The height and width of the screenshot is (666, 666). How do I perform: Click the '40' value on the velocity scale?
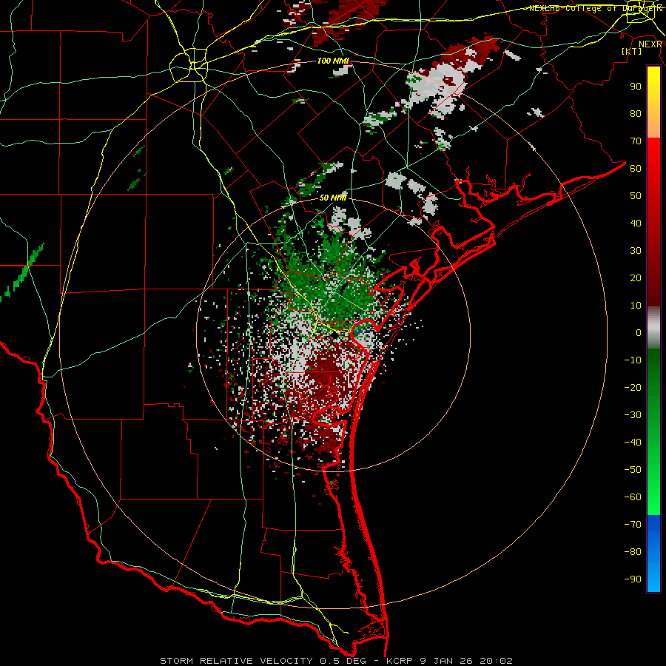(636, 223)
